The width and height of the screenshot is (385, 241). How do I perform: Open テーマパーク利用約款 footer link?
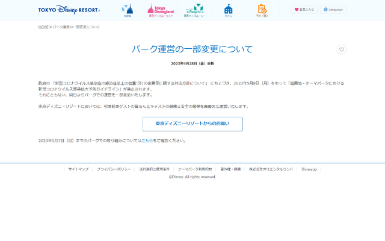coord(195,169)
